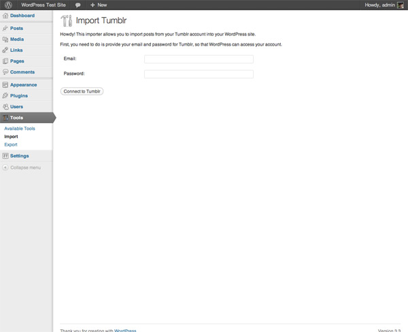Go to Media menu item

(17, 39)
